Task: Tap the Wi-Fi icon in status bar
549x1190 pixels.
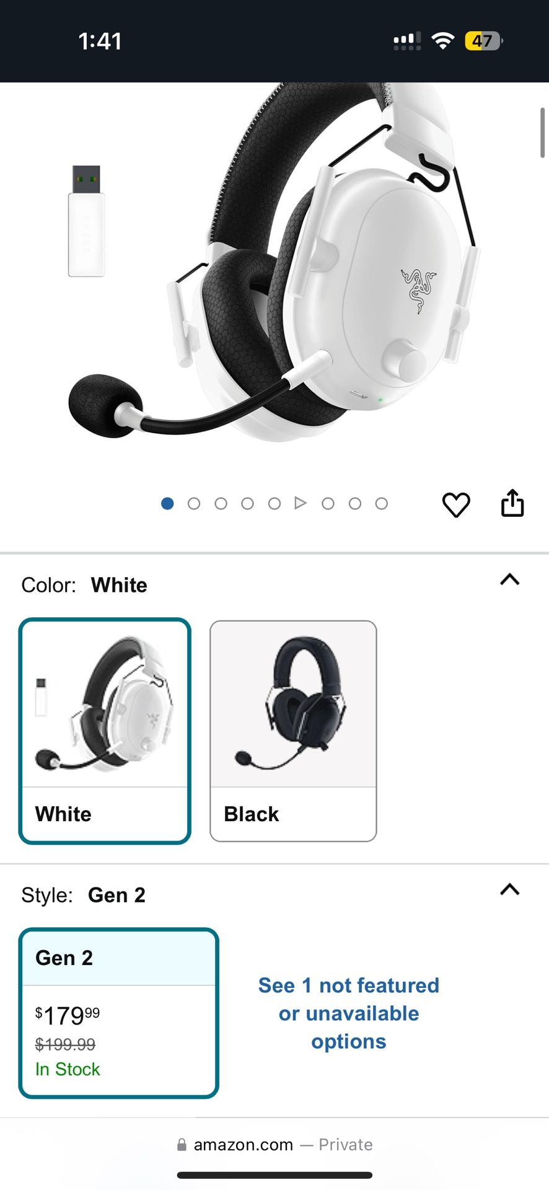Action: (443, 41)
